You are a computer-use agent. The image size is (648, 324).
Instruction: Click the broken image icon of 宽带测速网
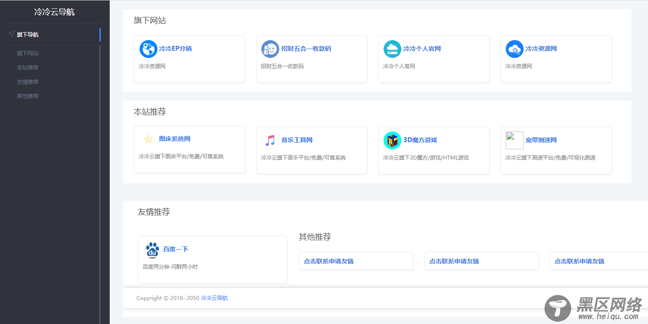click(x=515, y=140)
